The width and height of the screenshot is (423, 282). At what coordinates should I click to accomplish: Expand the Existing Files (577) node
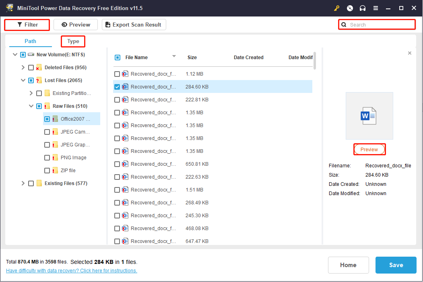23,183
